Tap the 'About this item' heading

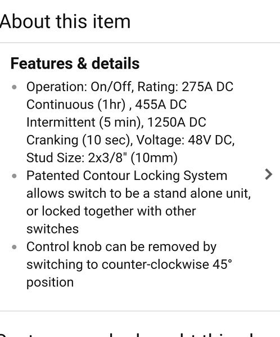pyautogui.click(x=65, y=21)
